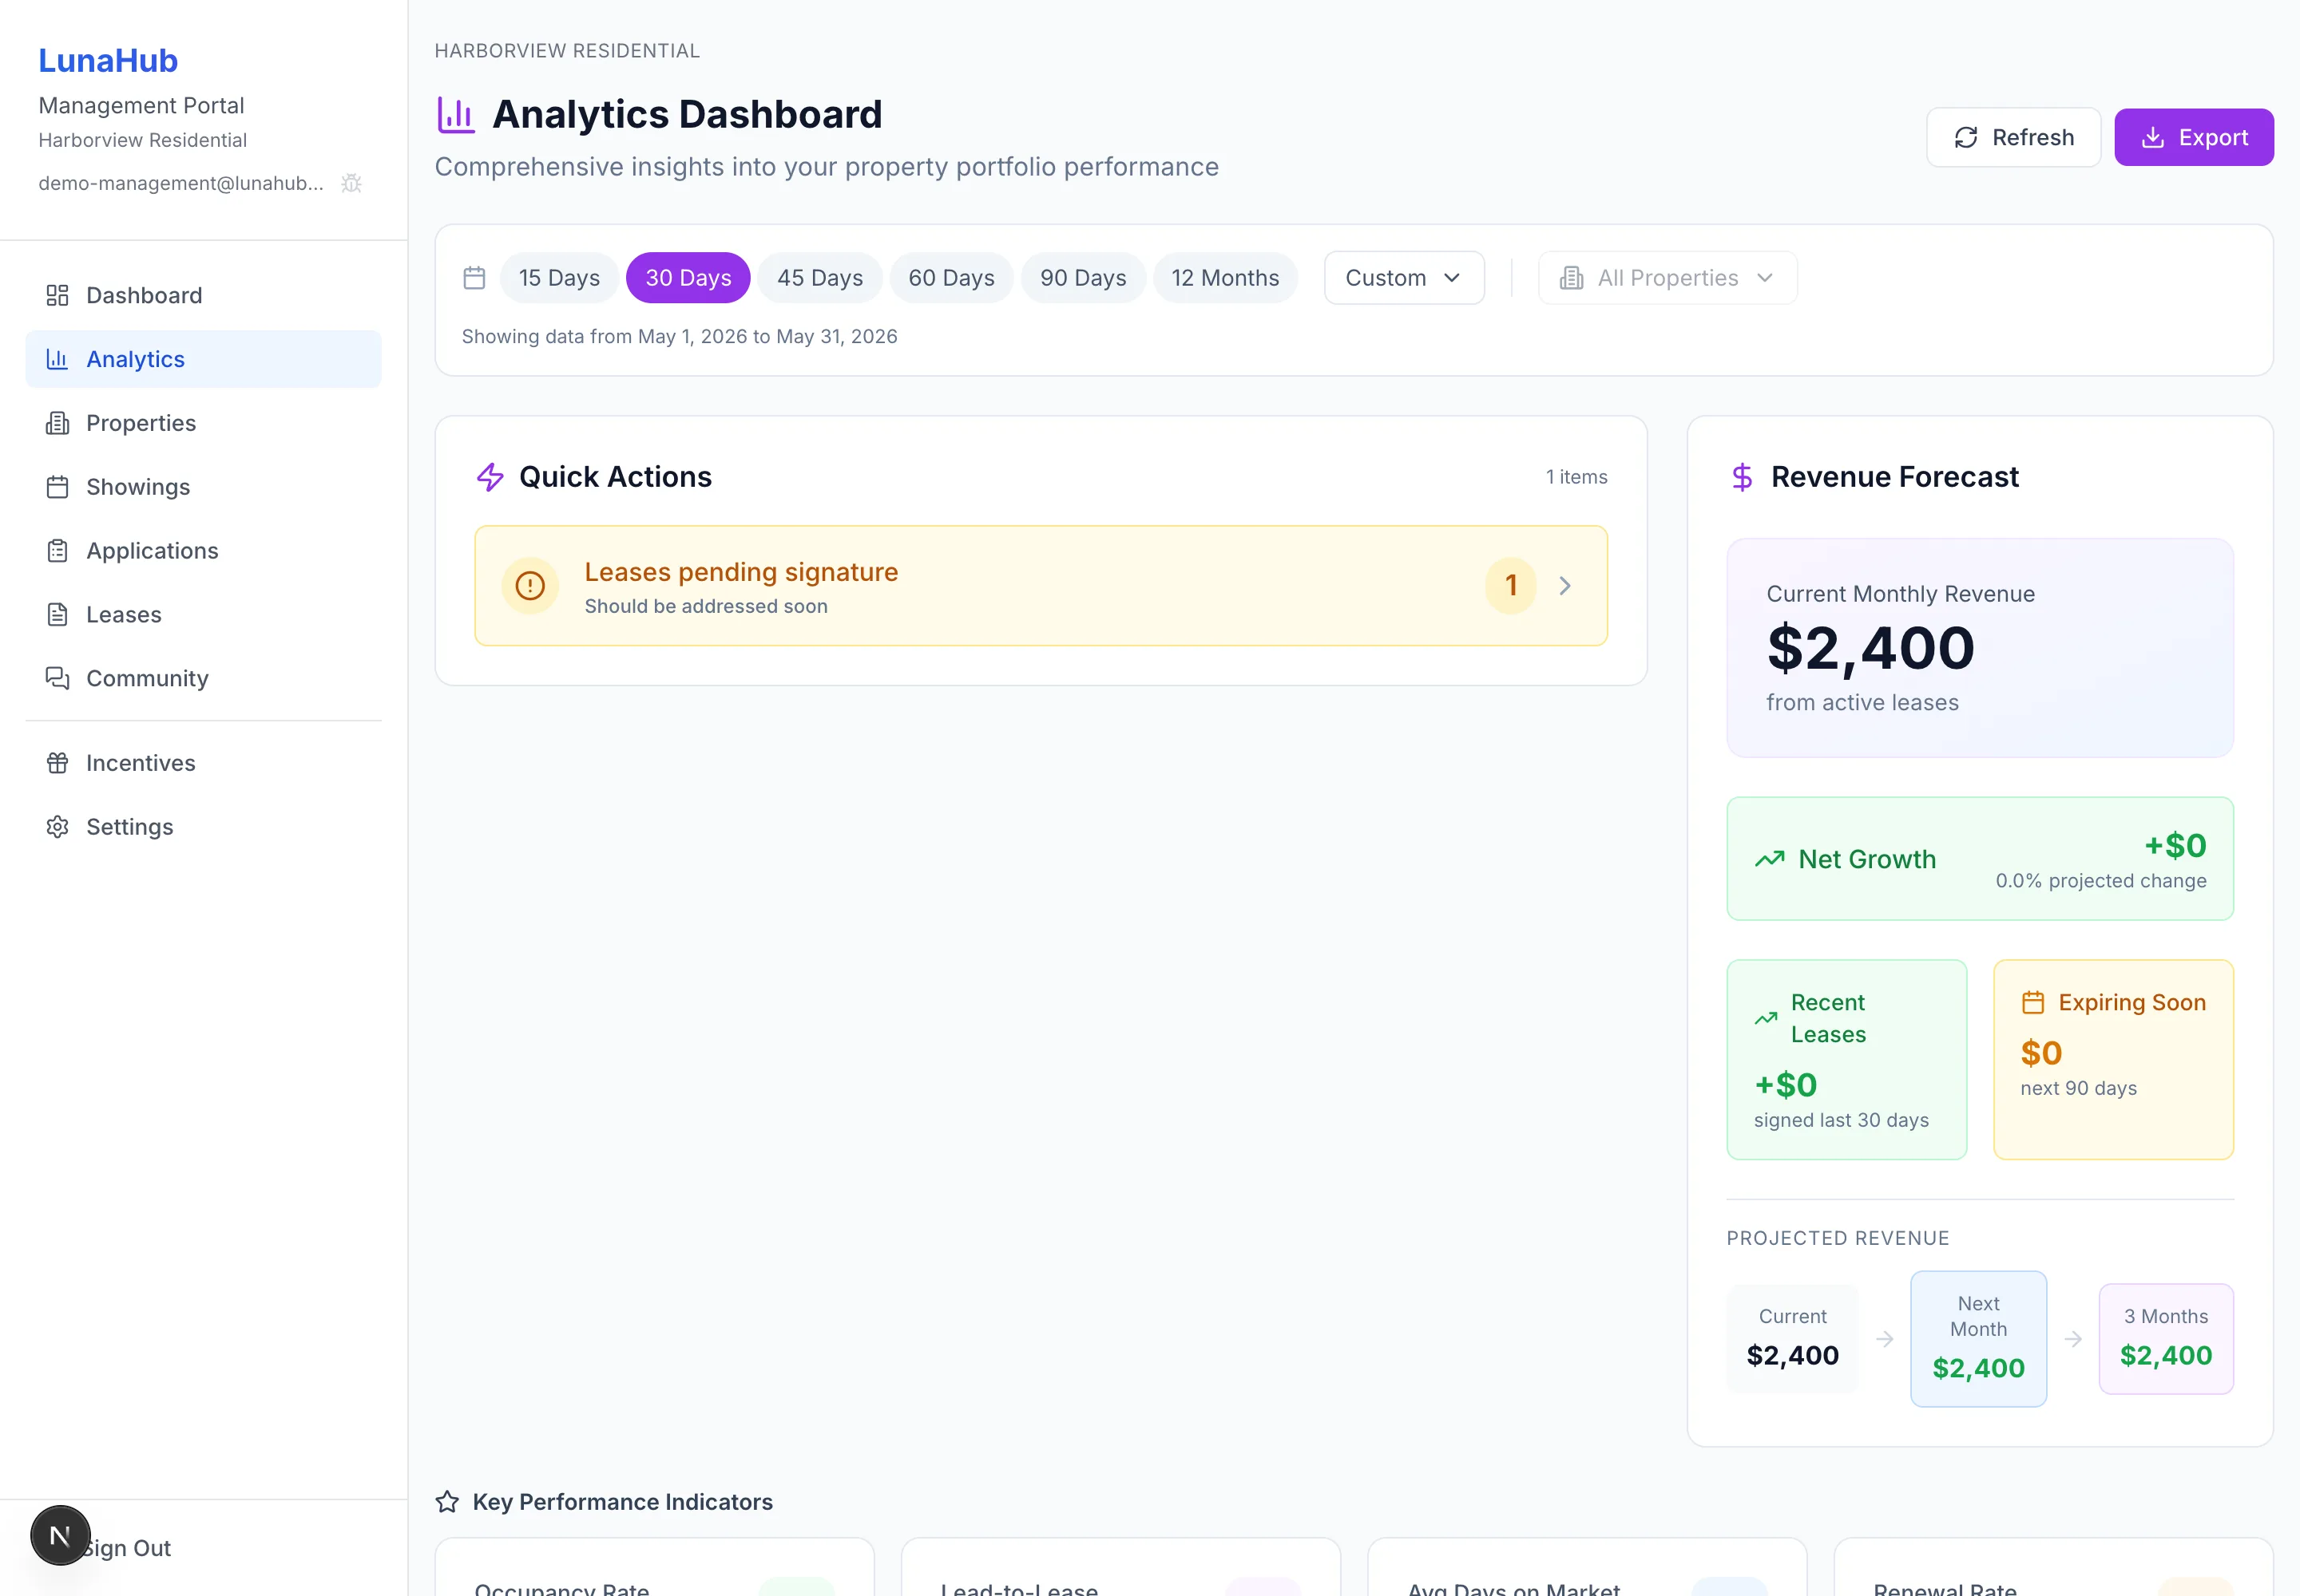The width and height of the screenshot is (2300, 1596).
Task: Click the Applications clipboard icon in sidebar
Action: click(x=57, y=551)
